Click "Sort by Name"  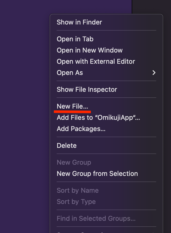(x=78, y=190)
